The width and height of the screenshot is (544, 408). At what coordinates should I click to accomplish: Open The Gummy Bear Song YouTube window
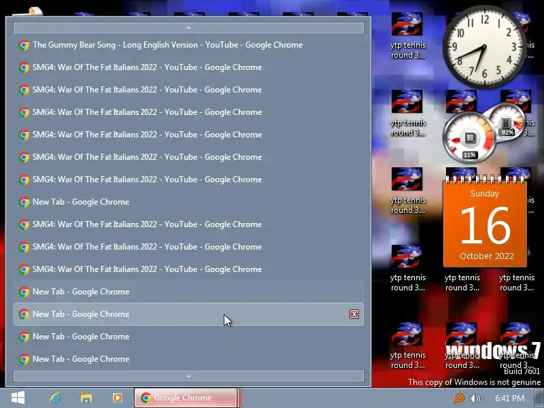[x=188, y=45]
